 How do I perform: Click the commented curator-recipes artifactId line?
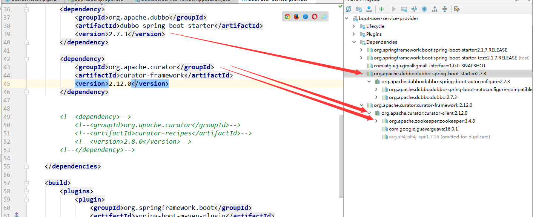163,133
